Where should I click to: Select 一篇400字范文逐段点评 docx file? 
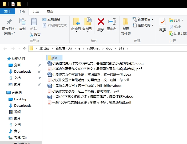click(x=90, y=97)
